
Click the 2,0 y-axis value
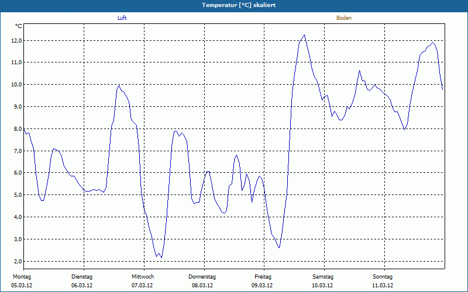18,261
